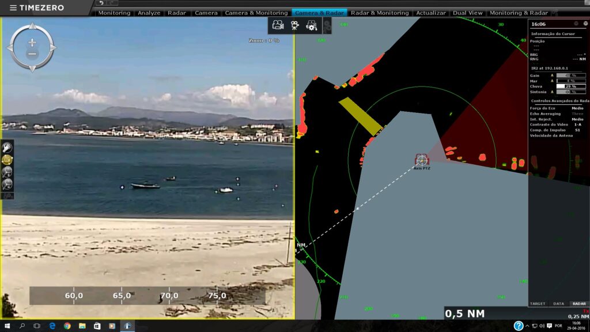This screenshot has width=590, height=332.
Task: Click the Axis PTZ camera marker
Action: pos(422,160)
